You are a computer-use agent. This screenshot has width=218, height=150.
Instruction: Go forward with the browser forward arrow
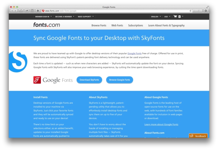[16, 11]
